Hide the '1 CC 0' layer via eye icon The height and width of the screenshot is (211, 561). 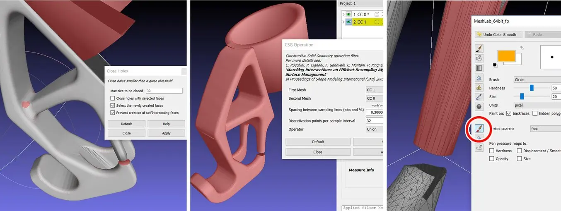(x=349, y=14)
